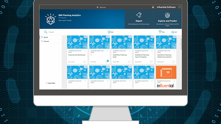This screenshot has height=124, width=221.
Task: Click the Oct 11, 2016 date
Action: (x=72, y=62)
